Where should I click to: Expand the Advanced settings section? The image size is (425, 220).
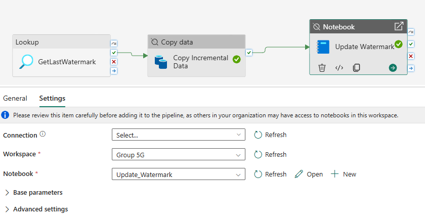36,209
